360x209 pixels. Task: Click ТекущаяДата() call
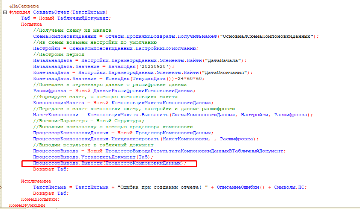[x=153, y=78]
